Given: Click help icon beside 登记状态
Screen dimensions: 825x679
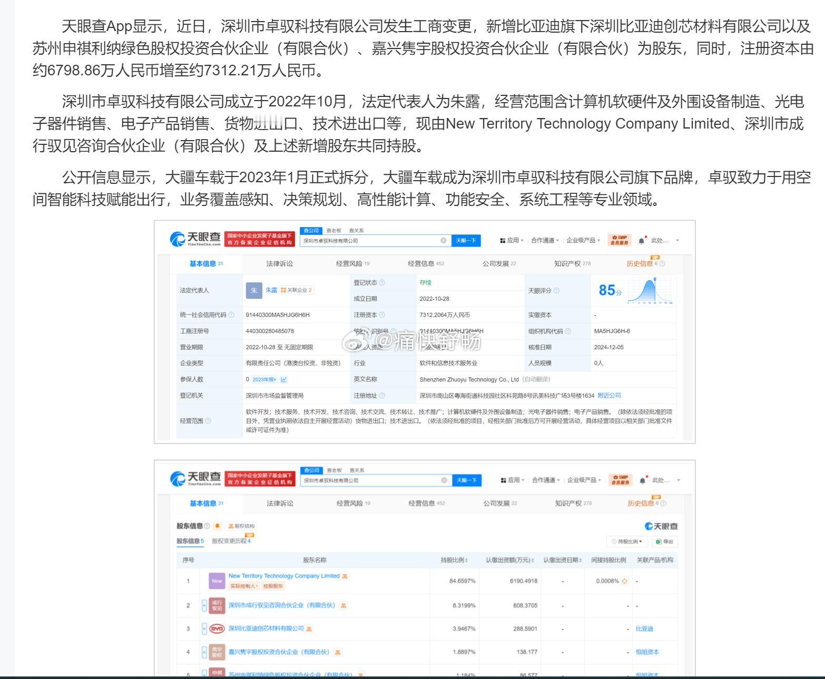Looking at the screenshot, I should [x=382, y=283].
